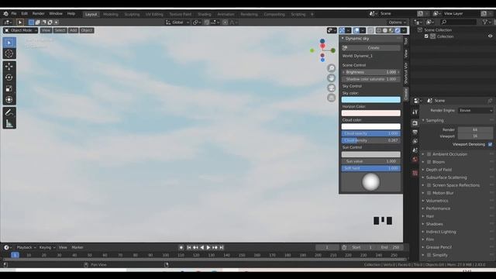Open World properties tab icon
This screenshot has height=279, width=496.
[x=415, y=159]
